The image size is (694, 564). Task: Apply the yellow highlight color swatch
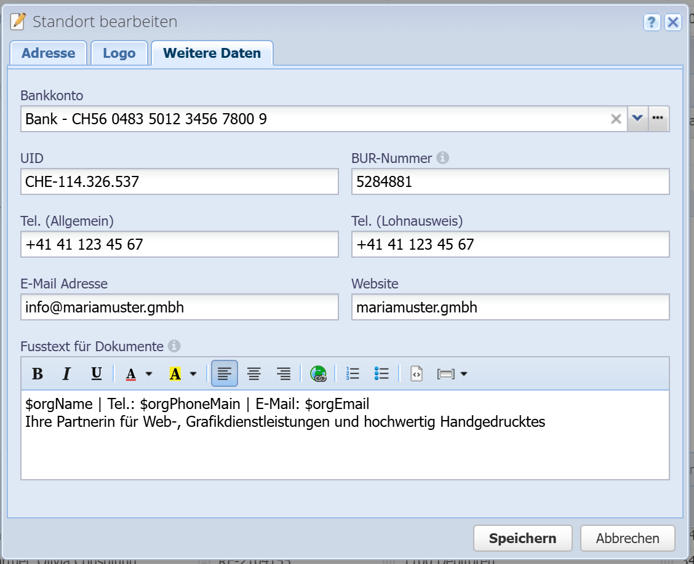click(175, 373)
